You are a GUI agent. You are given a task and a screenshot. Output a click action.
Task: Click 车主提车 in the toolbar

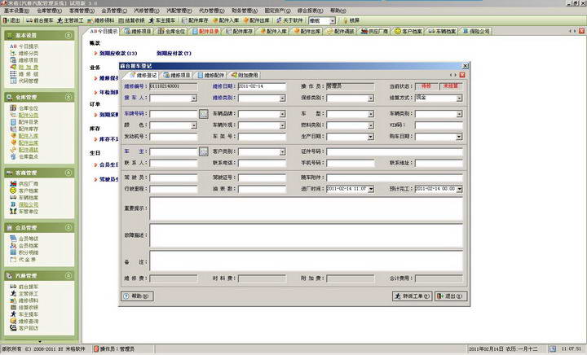coord(161,20)
